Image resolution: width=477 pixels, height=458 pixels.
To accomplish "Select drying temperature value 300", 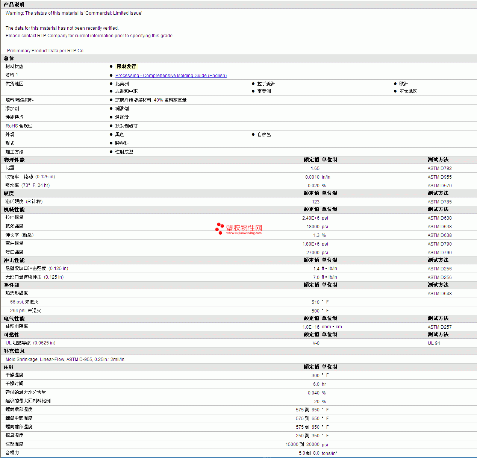I will (x=316, y=376).
